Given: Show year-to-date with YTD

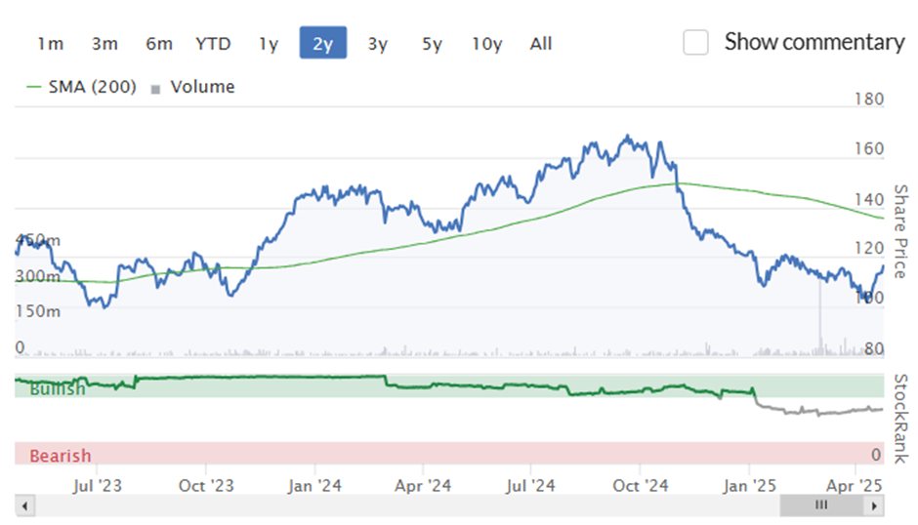Looking at the screenshot, I should click(x=213, y=43).
